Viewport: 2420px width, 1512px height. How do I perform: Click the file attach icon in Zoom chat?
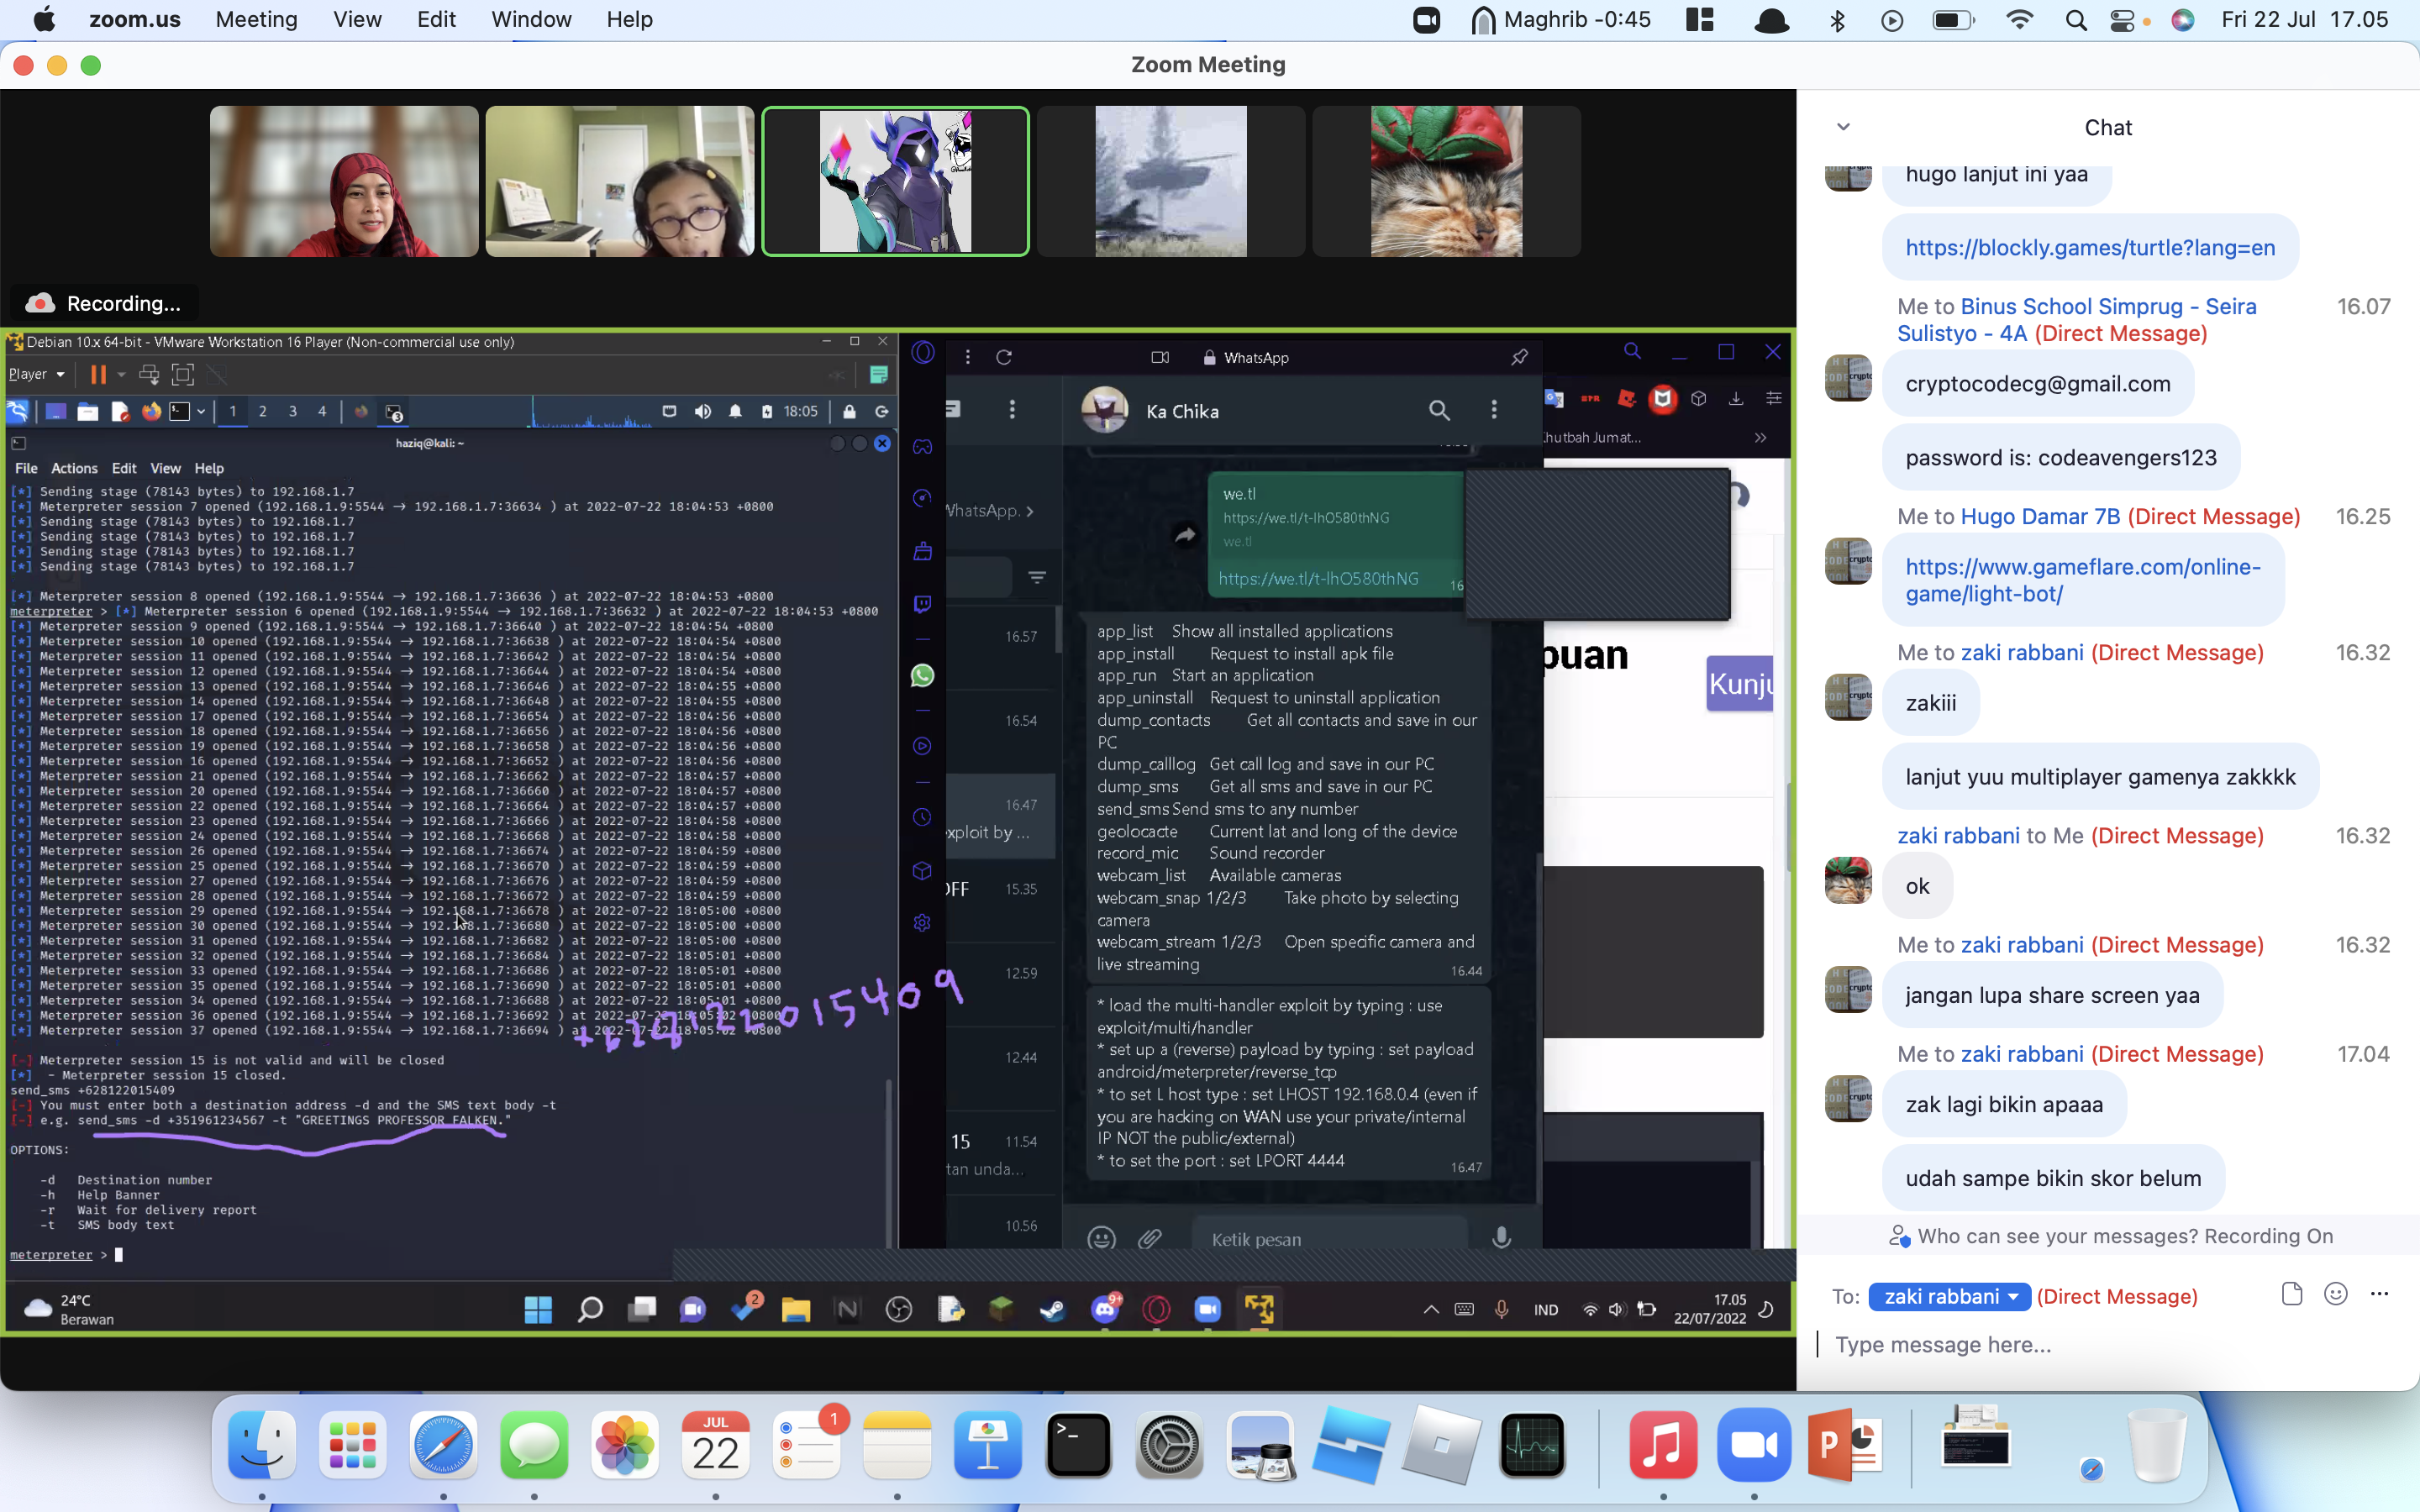coord(2292,1294)
